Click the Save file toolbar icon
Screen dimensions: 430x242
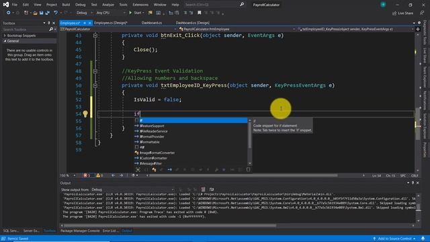(x=42, y=13)
